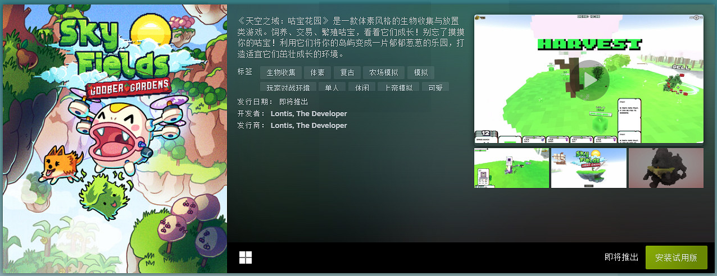Select the 生物收集 tag
The height and width of the screenshot is (276, 717).
[281, 73]
